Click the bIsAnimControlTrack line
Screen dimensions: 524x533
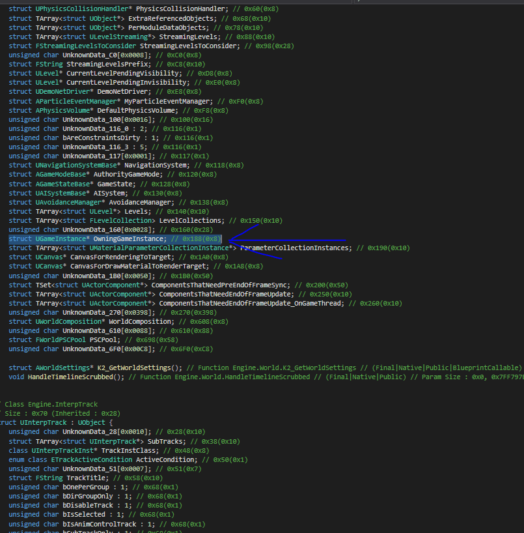107,525
